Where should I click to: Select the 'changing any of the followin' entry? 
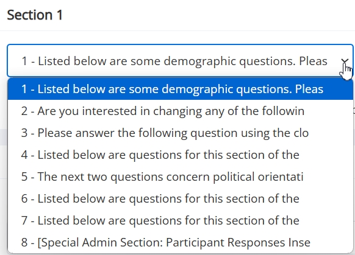coord(180,111)
